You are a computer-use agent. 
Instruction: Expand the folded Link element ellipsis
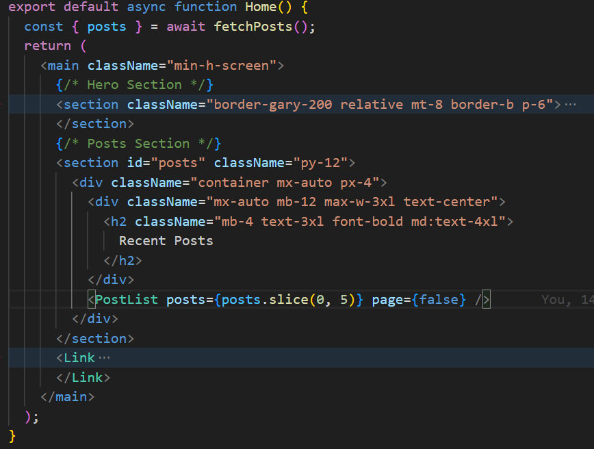tap(104, 358)
